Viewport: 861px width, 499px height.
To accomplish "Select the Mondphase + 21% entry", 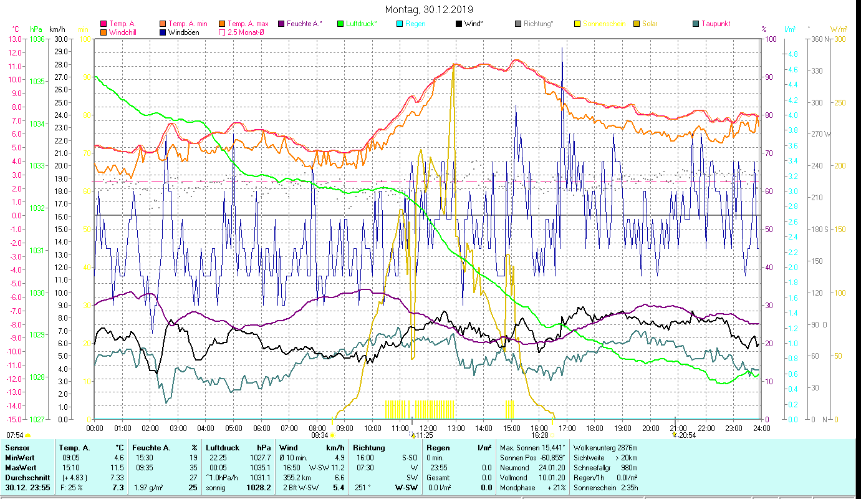I will [x=532, y=488].
